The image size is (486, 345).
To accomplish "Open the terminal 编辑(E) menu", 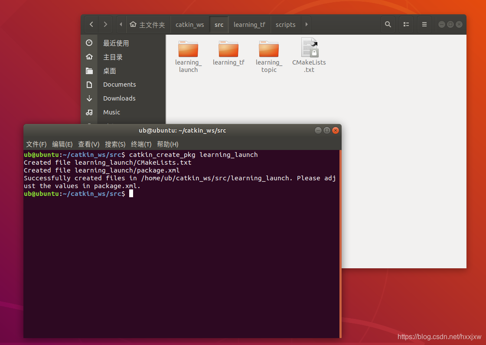I will tap(62, 144).
